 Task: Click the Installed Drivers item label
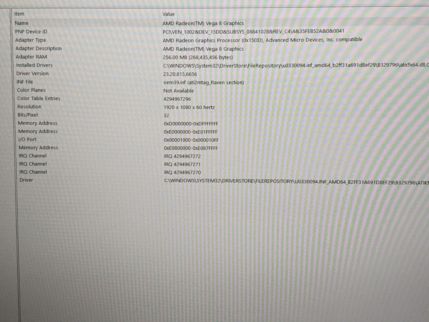pos(34,65)
